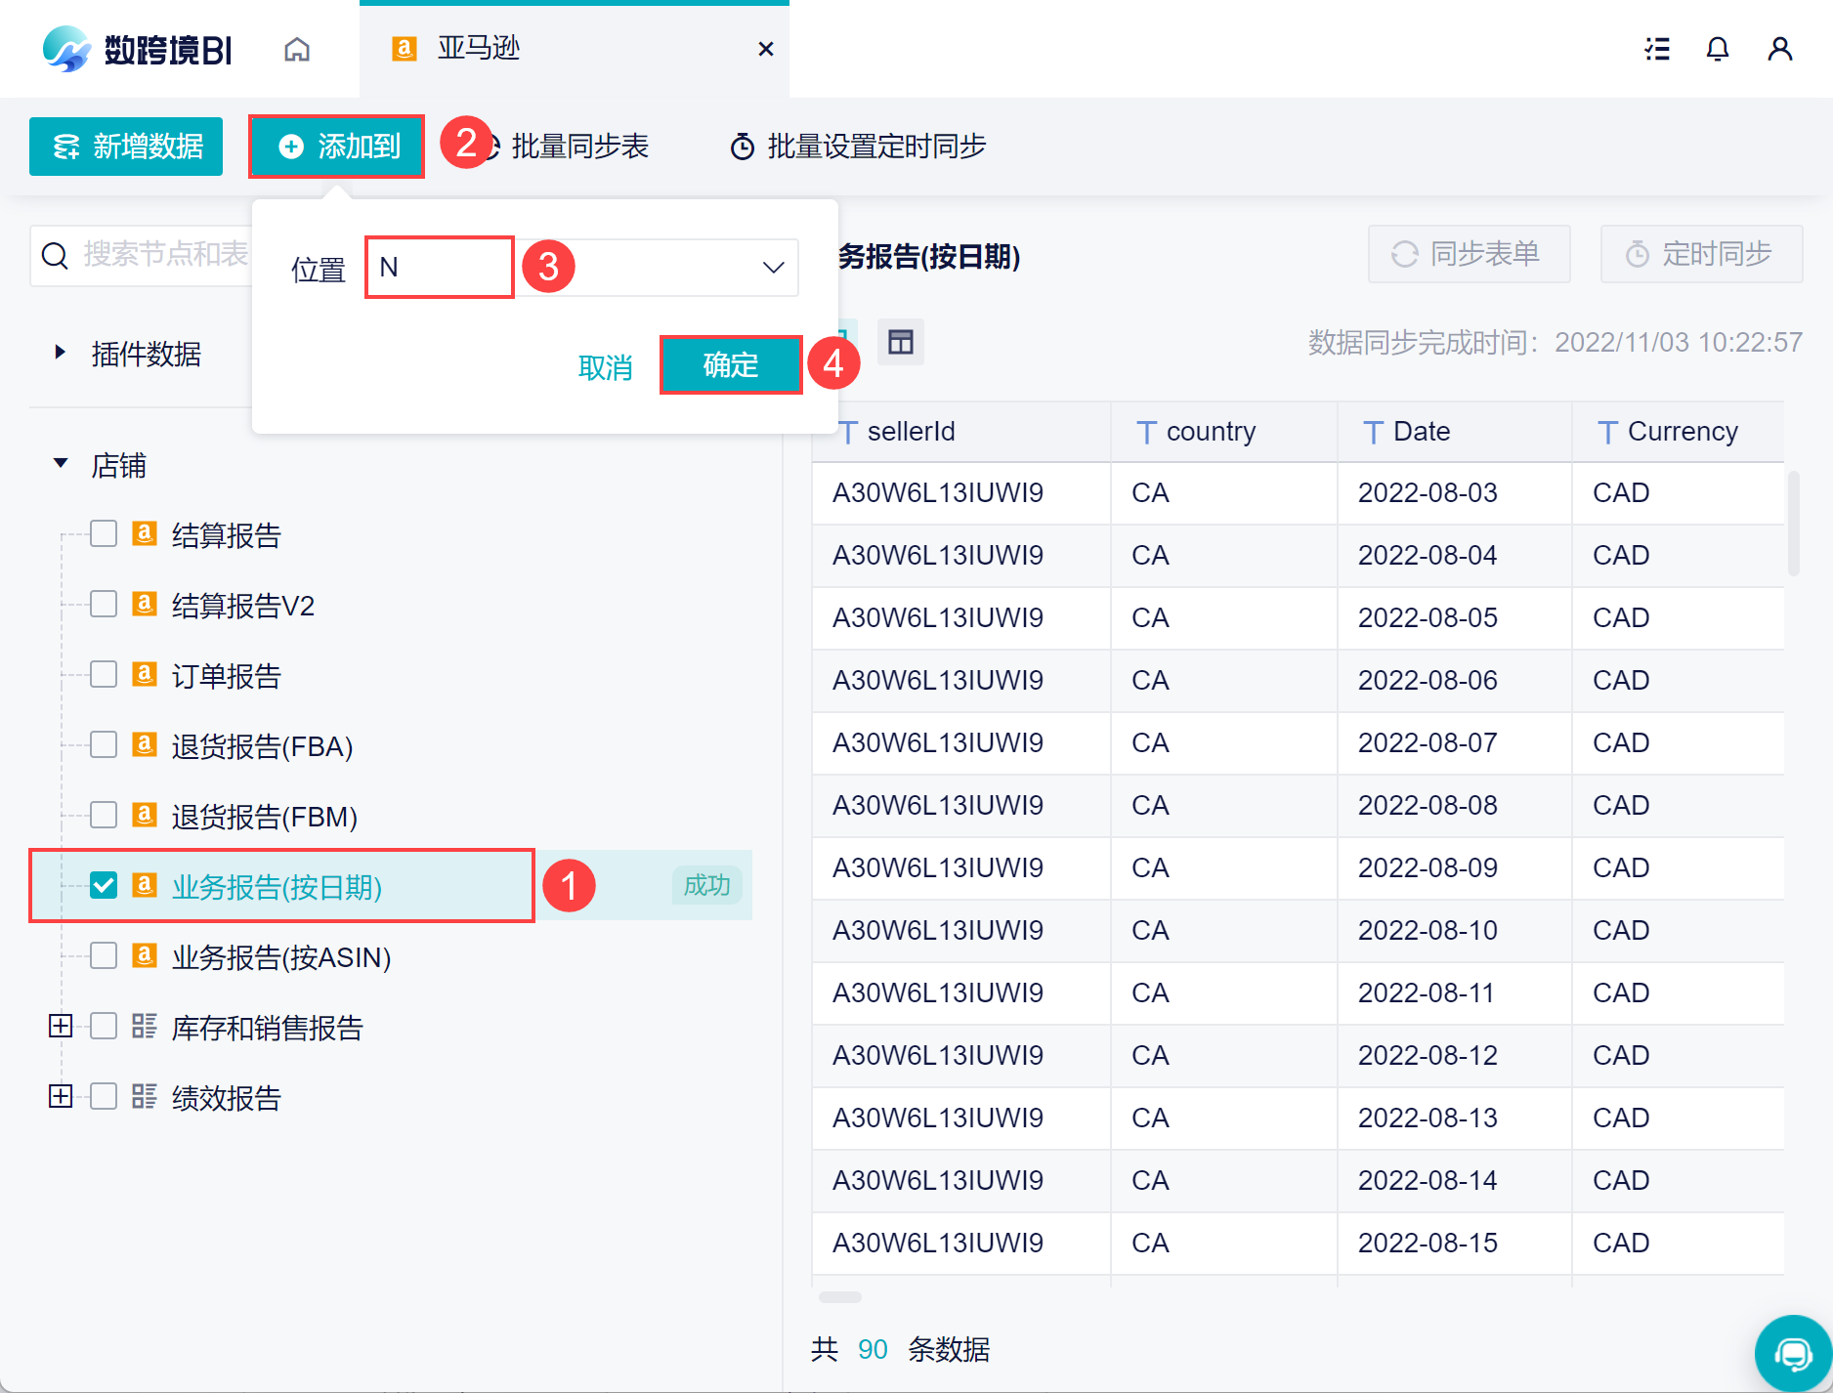The width and height of the screenshot is (1833, 1393).
Task: Select 业务报告(按ASIN) tree item
Action: 281,957
